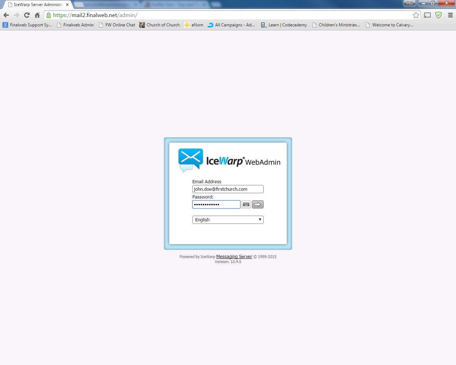The height and width of the screenshot is (365, 456).
Task: Follow the Messaging Server link
Action: [x=234, y=257]
